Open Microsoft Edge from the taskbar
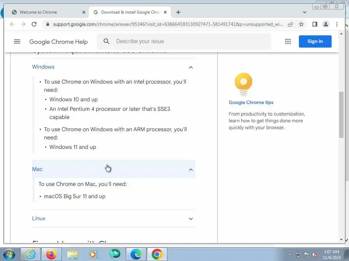This screenshot has width=349, height=261. pyautogui.click(x=136, y=254)
